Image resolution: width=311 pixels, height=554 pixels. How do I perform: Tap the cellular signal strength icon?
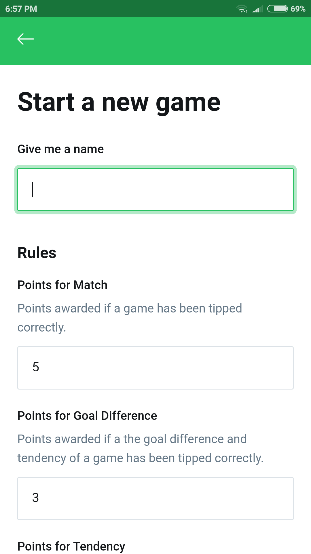tap(258, 9)
